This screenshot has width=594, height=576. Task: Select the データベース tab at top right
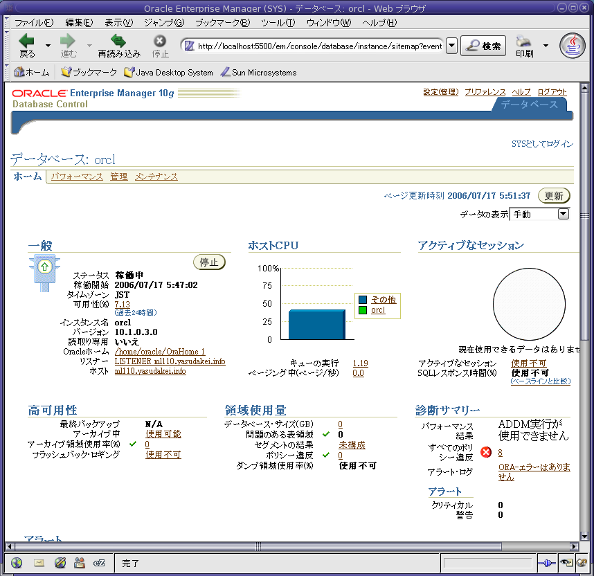(530, 105)
